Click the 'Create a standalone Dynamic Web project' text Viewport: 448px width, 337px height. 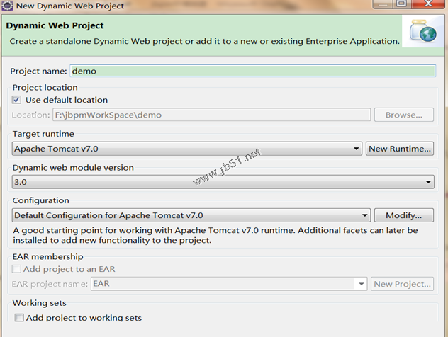(x=204, y=41)
